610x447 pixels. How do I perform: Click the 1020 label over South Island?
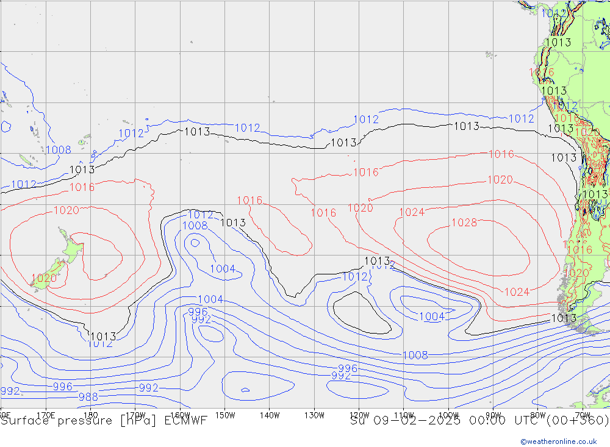(x=43, y=278)
